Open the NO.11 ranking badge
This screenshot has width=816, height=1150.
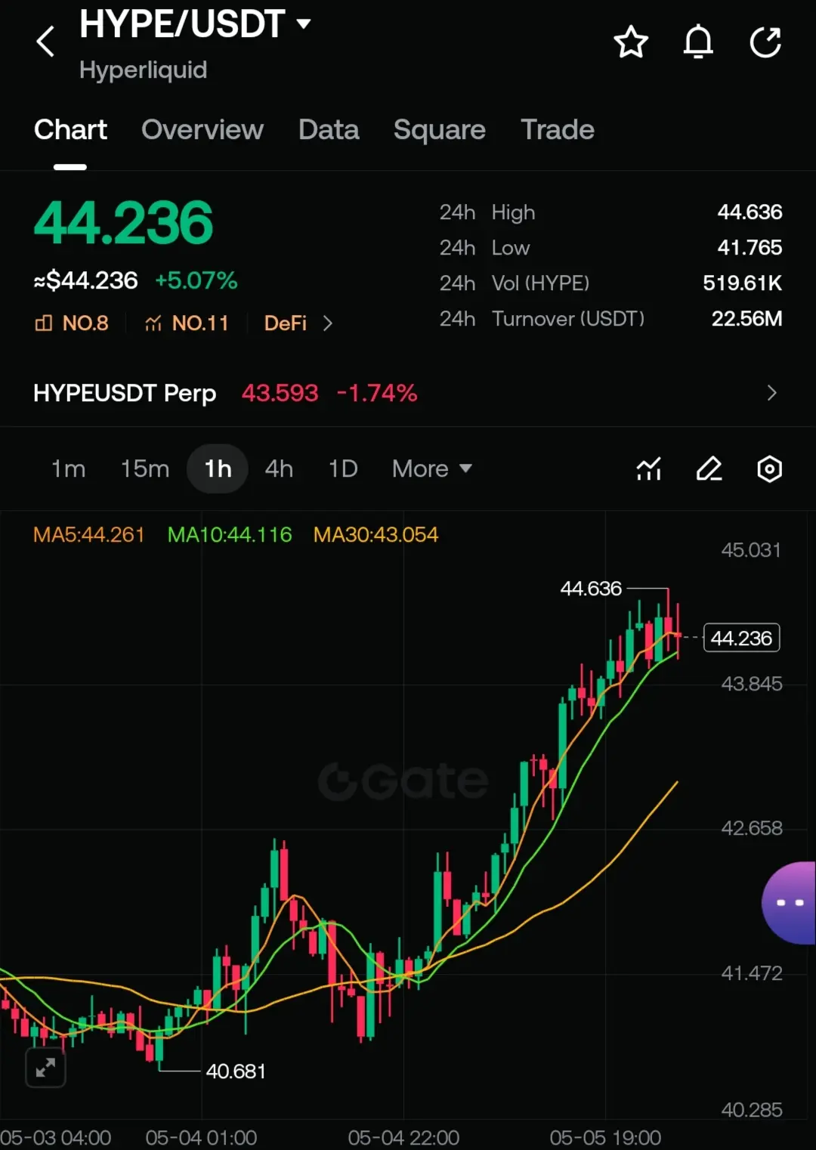[x=187, y=323]
